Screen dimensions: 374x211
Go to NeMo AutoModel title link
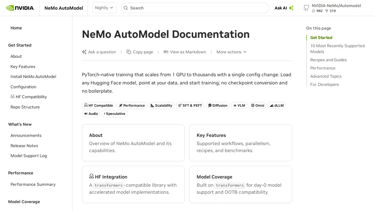click(64, 8)
